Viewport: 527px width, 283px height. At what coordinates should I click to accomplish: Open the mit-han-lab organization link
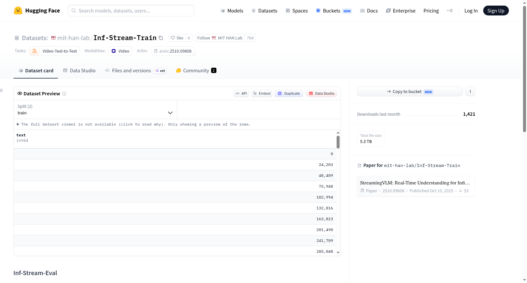(x=73, y=38)
